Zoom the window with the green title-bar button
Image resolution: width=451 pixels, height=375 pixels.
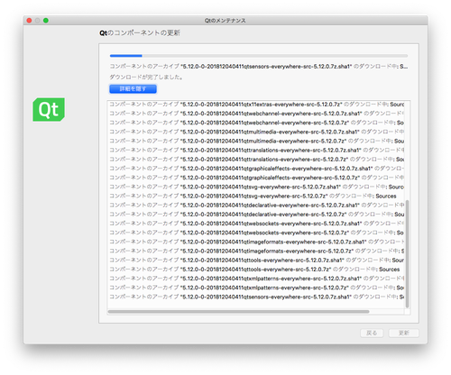click(x=46, y=21)
